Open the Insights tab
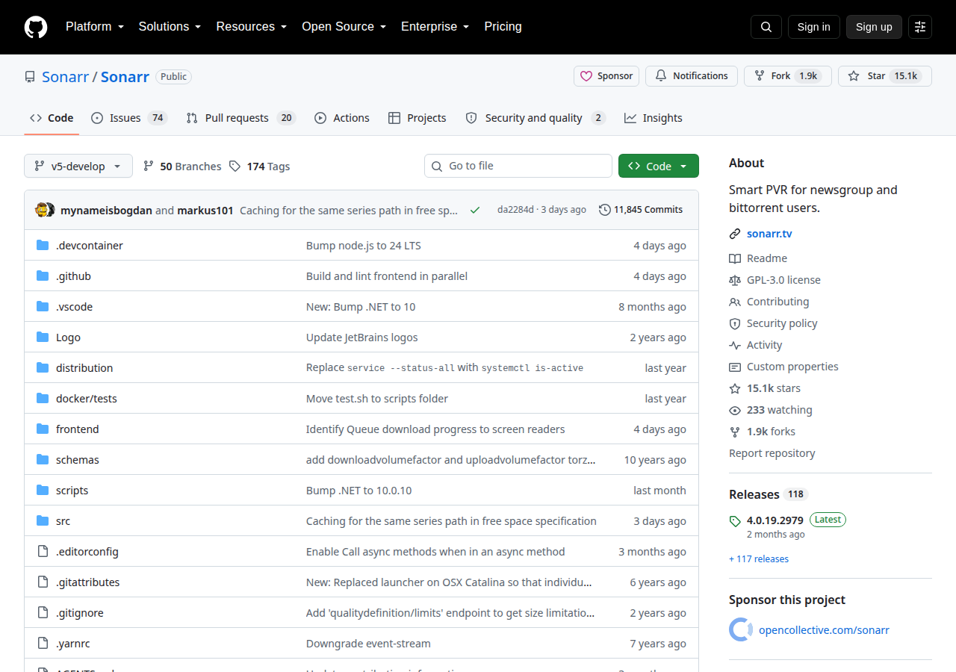The width and height of the screenshot is (956, 672). [654, 118]
